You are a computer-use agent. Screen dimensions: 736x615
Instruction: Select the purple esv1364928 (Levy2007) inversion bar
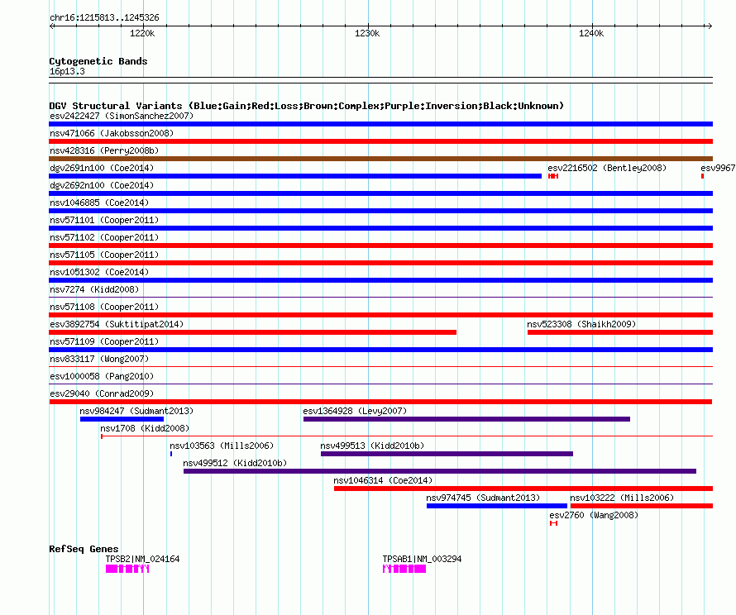click(x=466, y=419)
